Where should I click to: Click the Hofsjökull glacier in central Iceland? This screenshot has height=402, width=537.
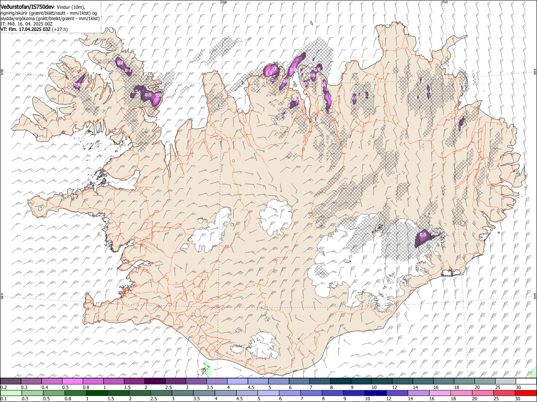(x=276, y=217)
